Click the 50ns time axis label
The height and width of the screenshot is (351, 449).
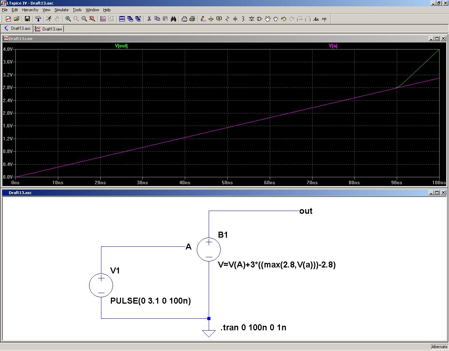[x=227, y=183]
